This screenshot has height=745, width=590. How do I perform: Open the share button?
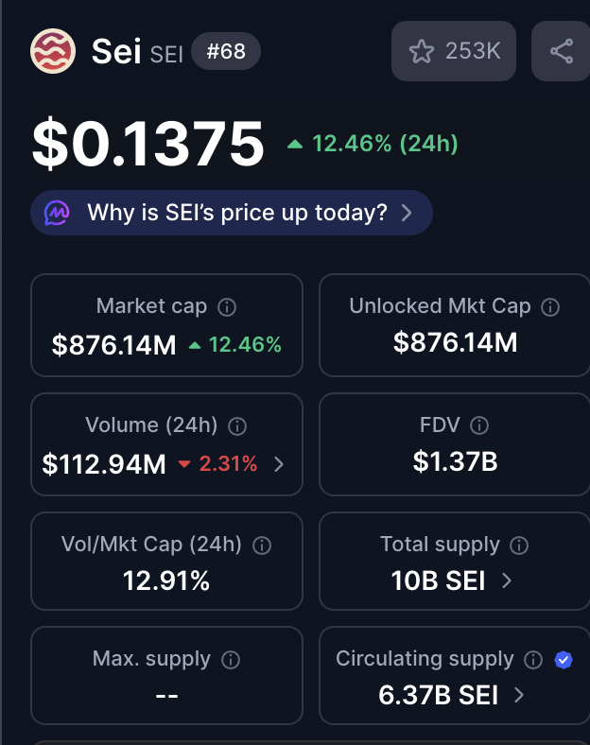(x=562, y=51)
